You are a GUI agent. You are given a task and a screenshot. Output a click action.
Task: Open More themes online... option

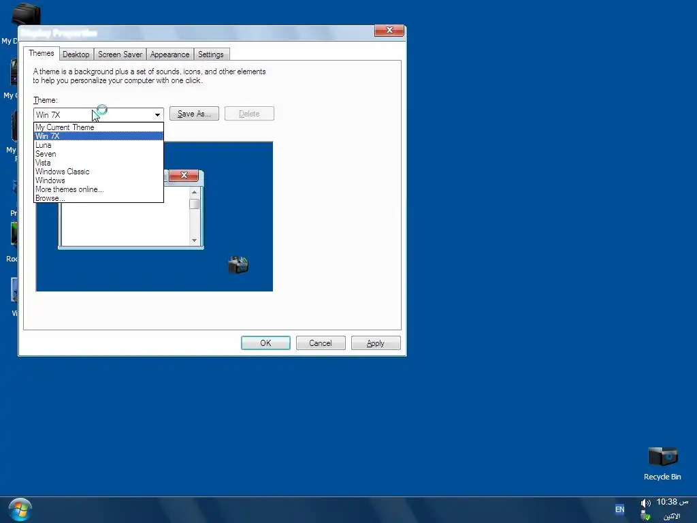(x=99, y=189)
